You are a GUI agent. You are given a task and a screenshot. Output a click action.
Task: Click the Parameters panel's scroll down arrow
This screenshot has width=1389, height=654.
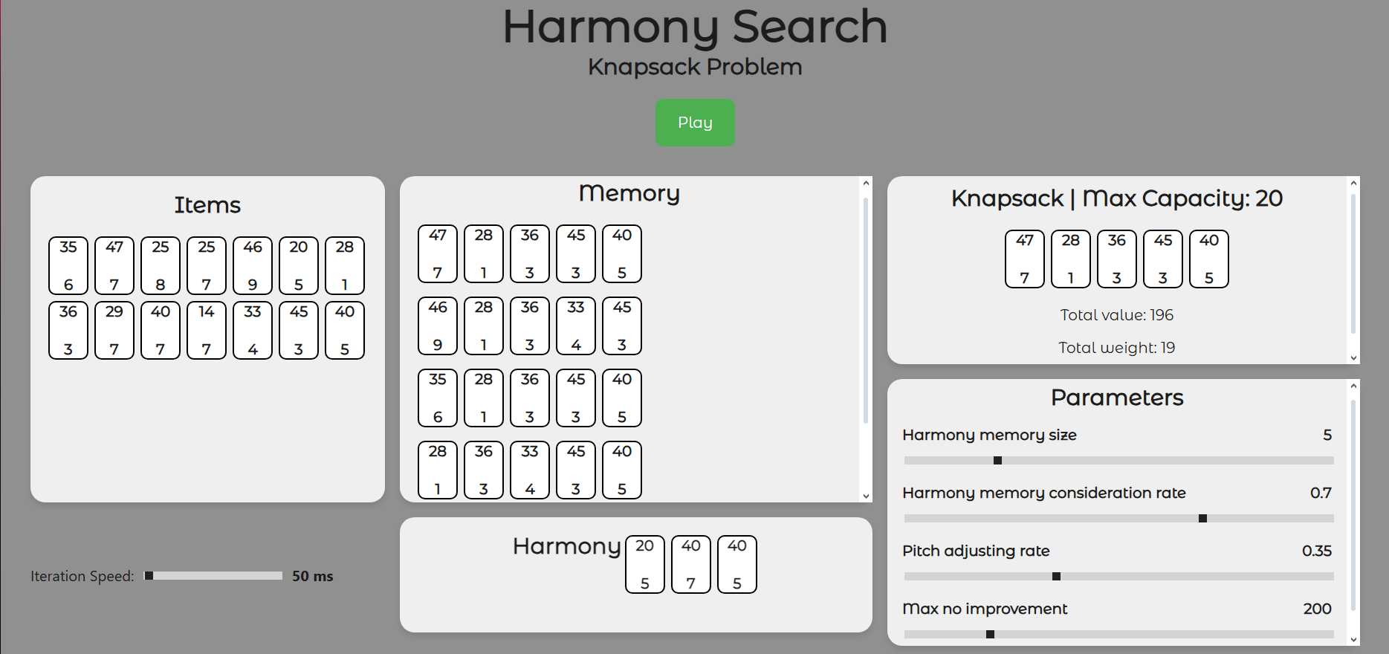tap(1353, 639)
